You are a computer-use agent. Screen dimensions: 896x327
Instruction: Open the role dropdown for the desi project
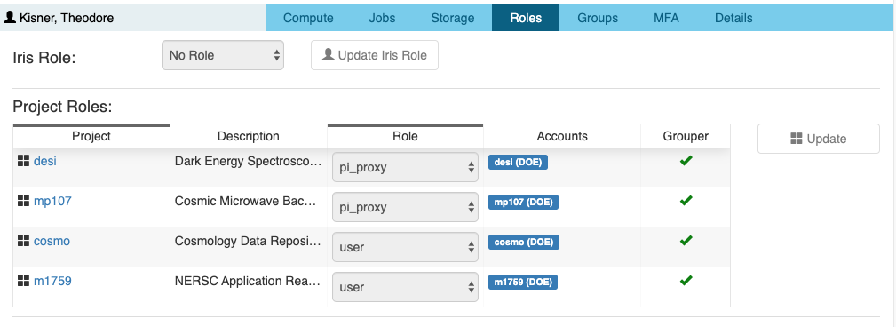tap(405, 167)
